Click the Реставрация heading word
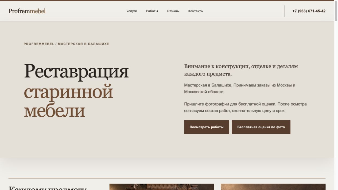 click(76, 71)
